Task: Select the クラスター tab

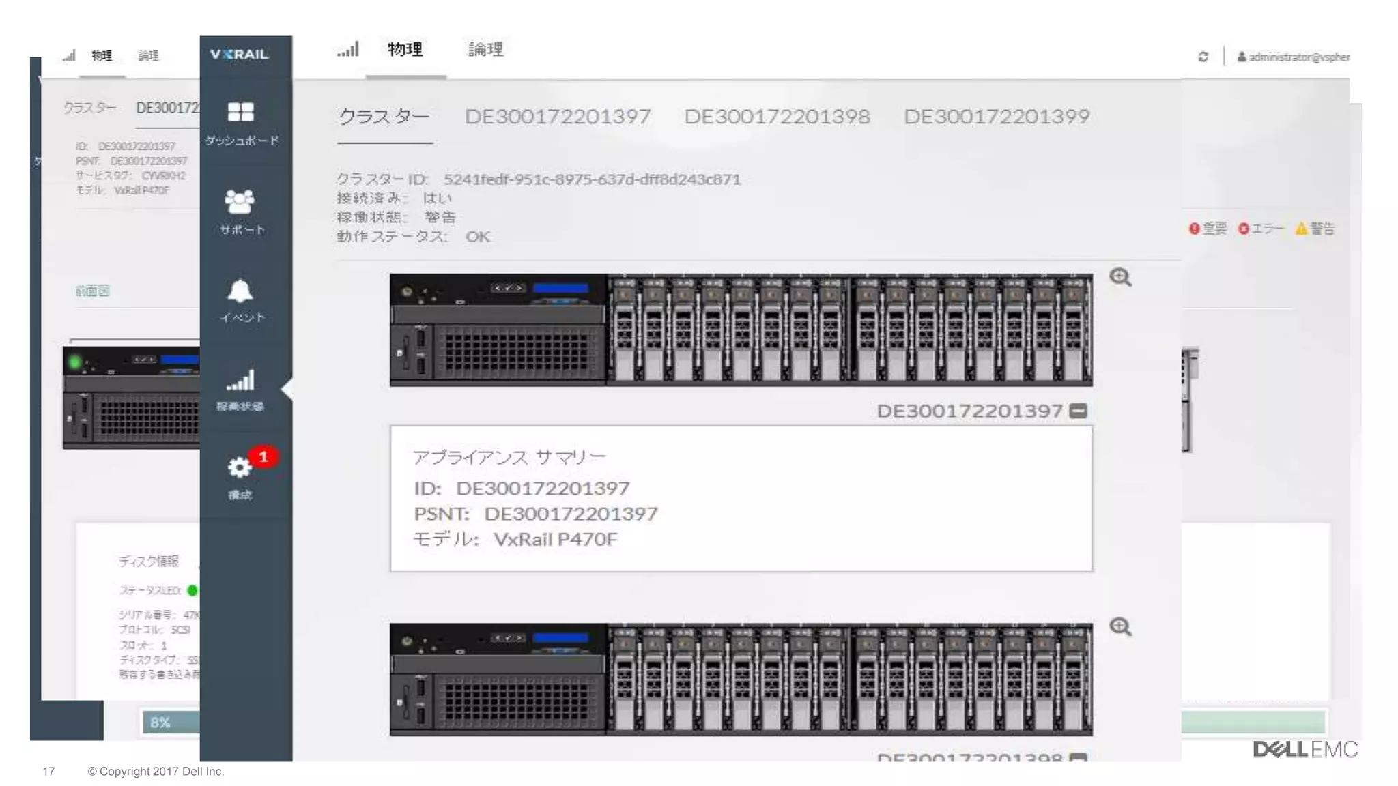Action: (x=384, y=117)
